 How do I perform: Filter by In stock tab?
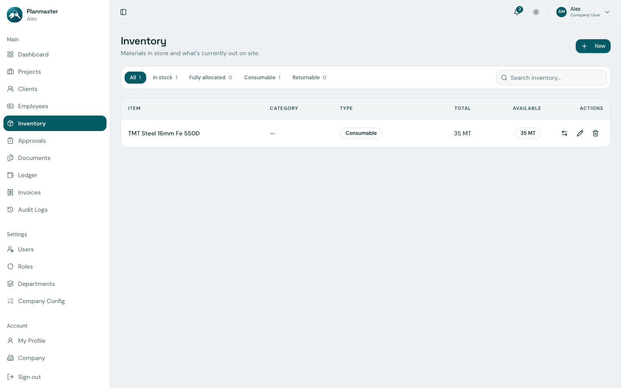(165, 78)
